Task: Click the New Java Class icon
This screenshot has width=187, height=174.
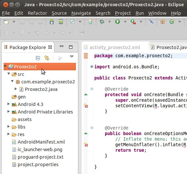Action: pos(172,22)
